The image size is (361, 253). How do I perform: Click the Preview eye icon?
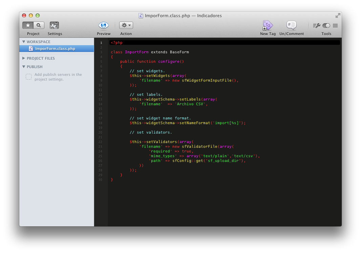coord(103,25)
